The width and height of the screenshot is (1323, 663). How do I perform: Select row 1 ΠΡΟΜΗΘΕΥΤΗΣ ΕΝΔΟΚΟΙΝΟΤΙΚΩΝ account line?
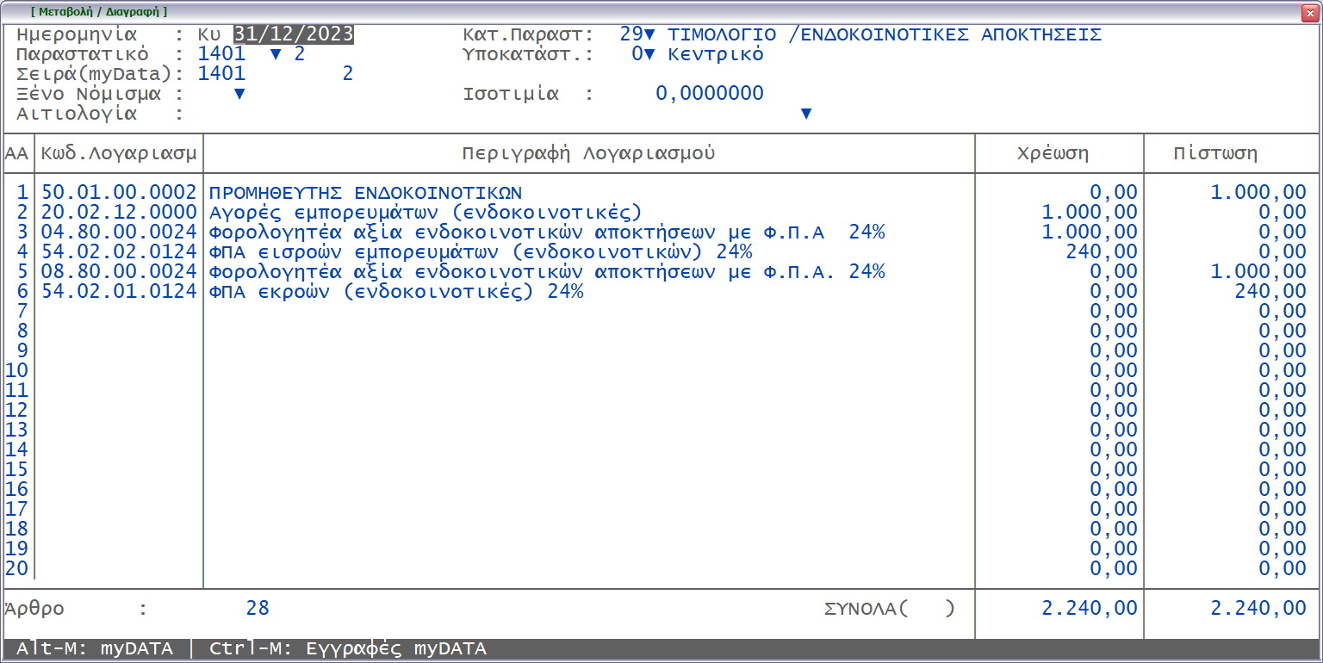[x=362, y=193]
